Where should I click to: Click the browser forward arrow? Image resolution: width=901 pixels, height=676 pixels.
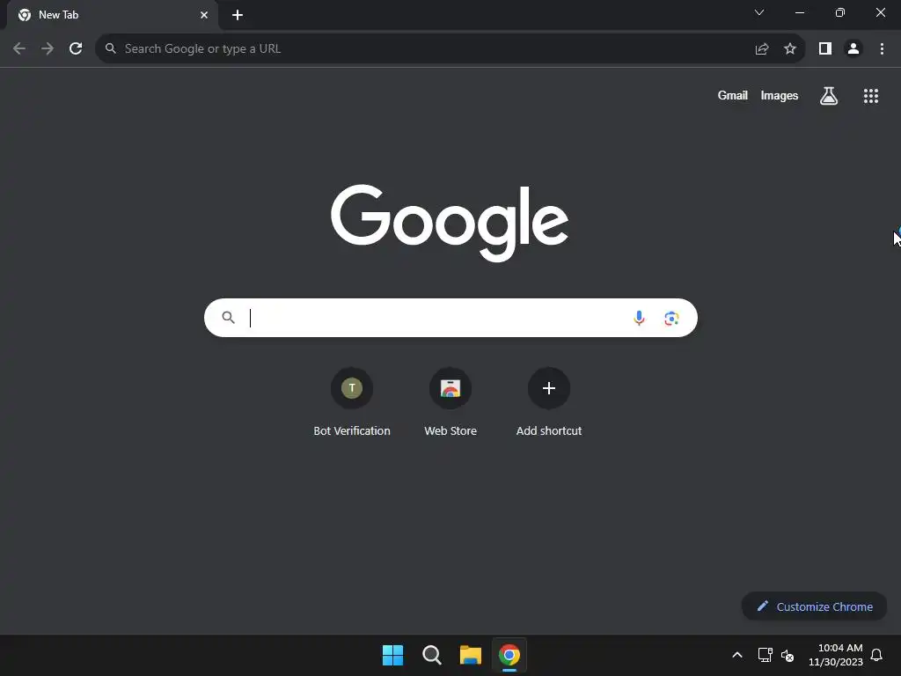[48, 49]
